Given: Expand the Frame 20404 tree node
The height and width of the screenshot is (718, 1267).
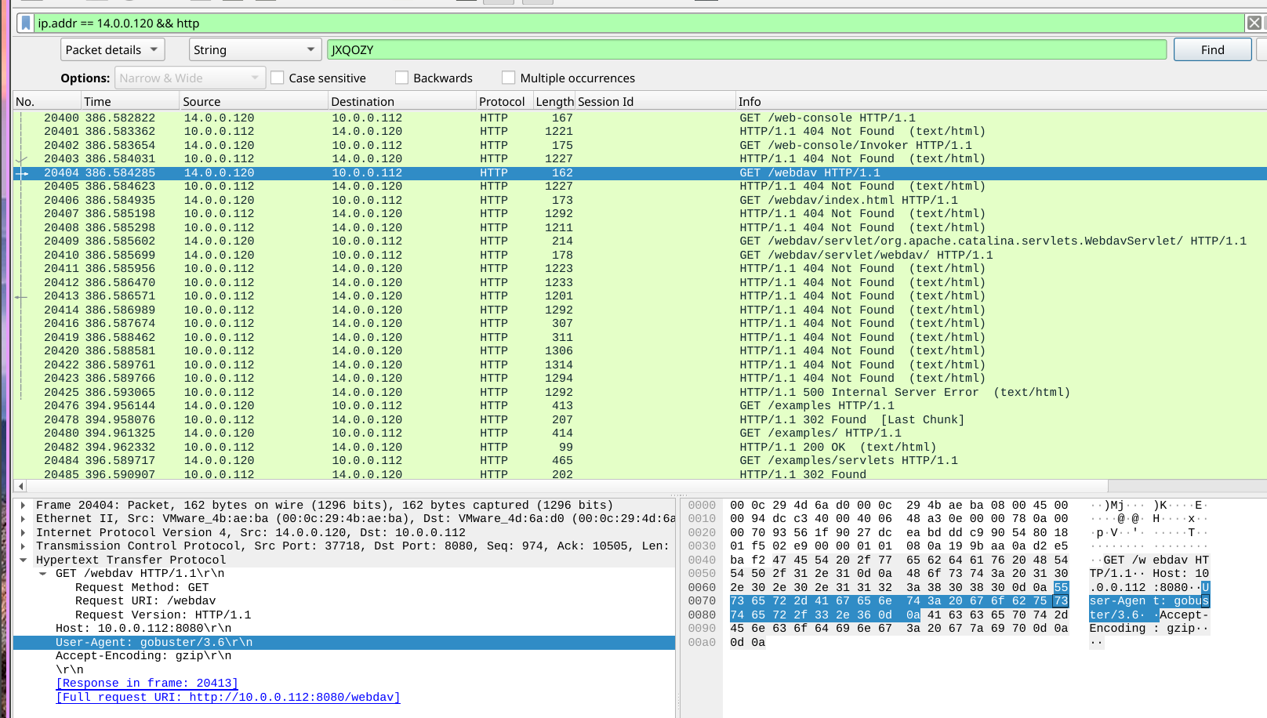Looking at the screenshot, I should 24,506.
